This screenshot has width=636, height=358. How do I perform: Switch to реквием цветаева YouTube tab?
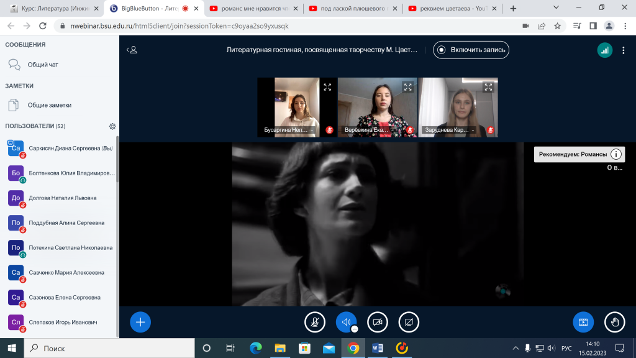coord(453,9)
